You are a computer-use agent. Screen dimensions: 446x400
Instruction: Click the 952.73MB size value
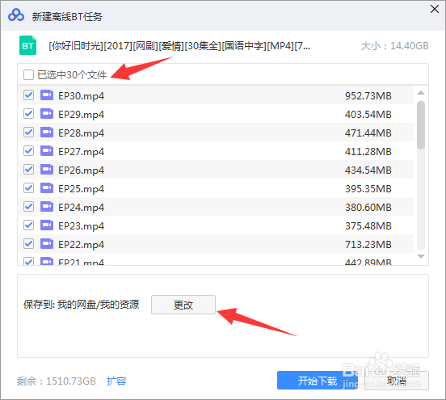point(368,96)
